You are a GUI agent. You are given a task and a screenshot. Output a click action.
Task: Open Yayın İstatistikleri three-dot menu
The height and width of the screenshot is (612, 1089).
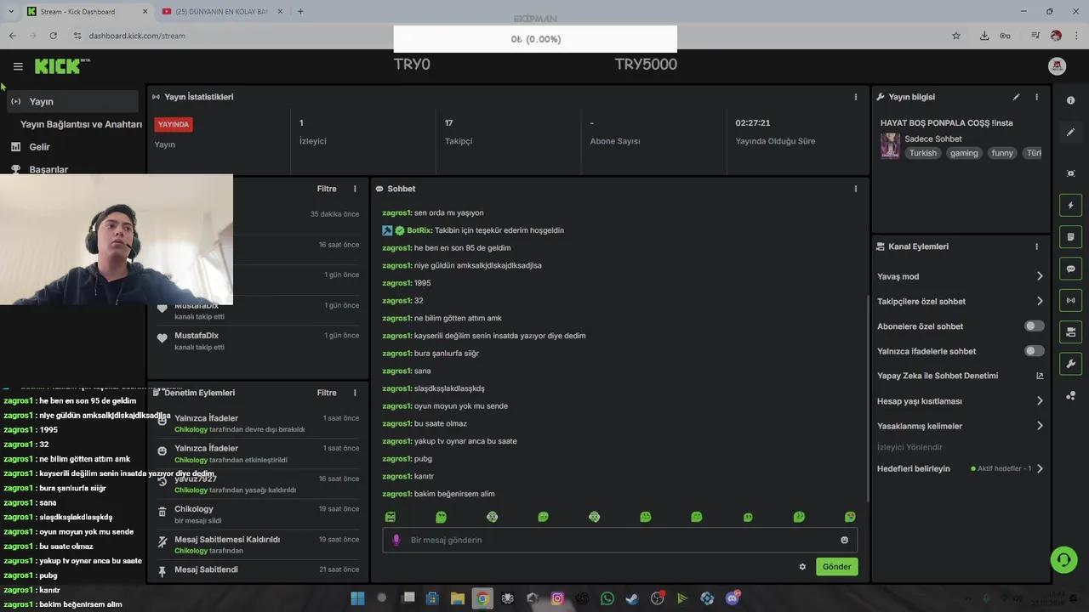[x=856, y=97]
